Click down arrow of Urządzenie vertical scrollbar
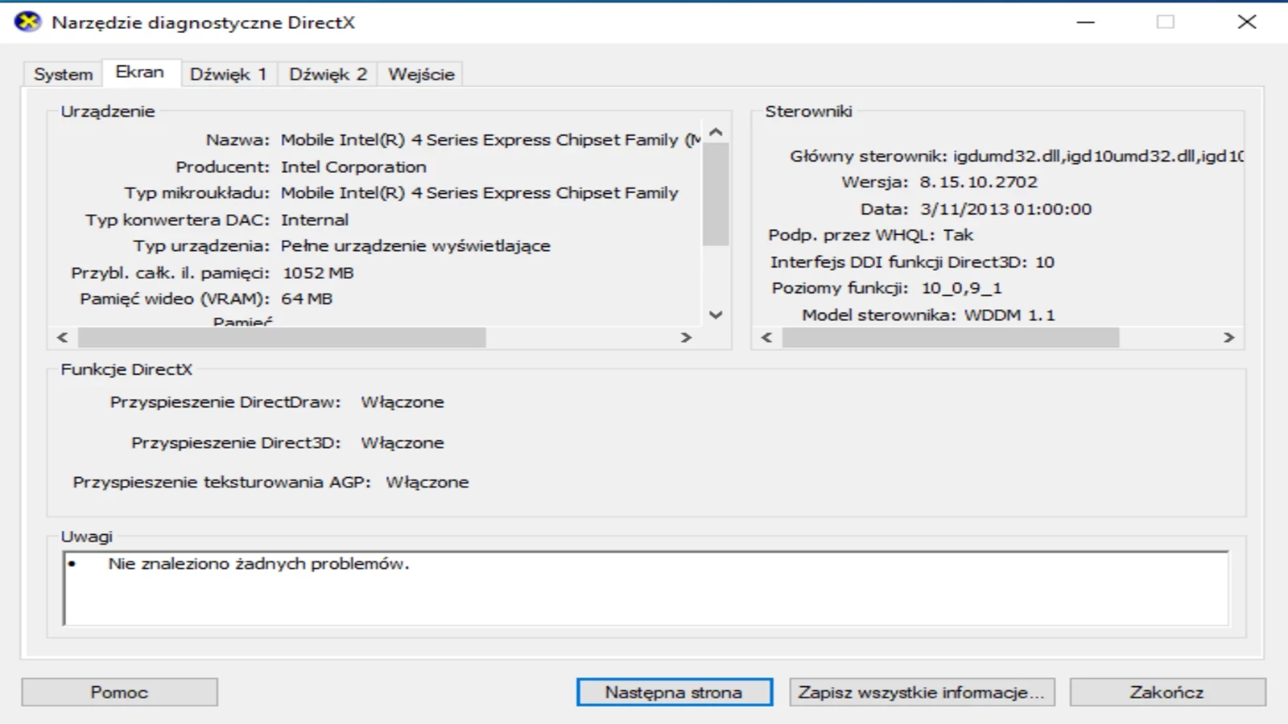 pyautogui.click(x=716, y=315)
